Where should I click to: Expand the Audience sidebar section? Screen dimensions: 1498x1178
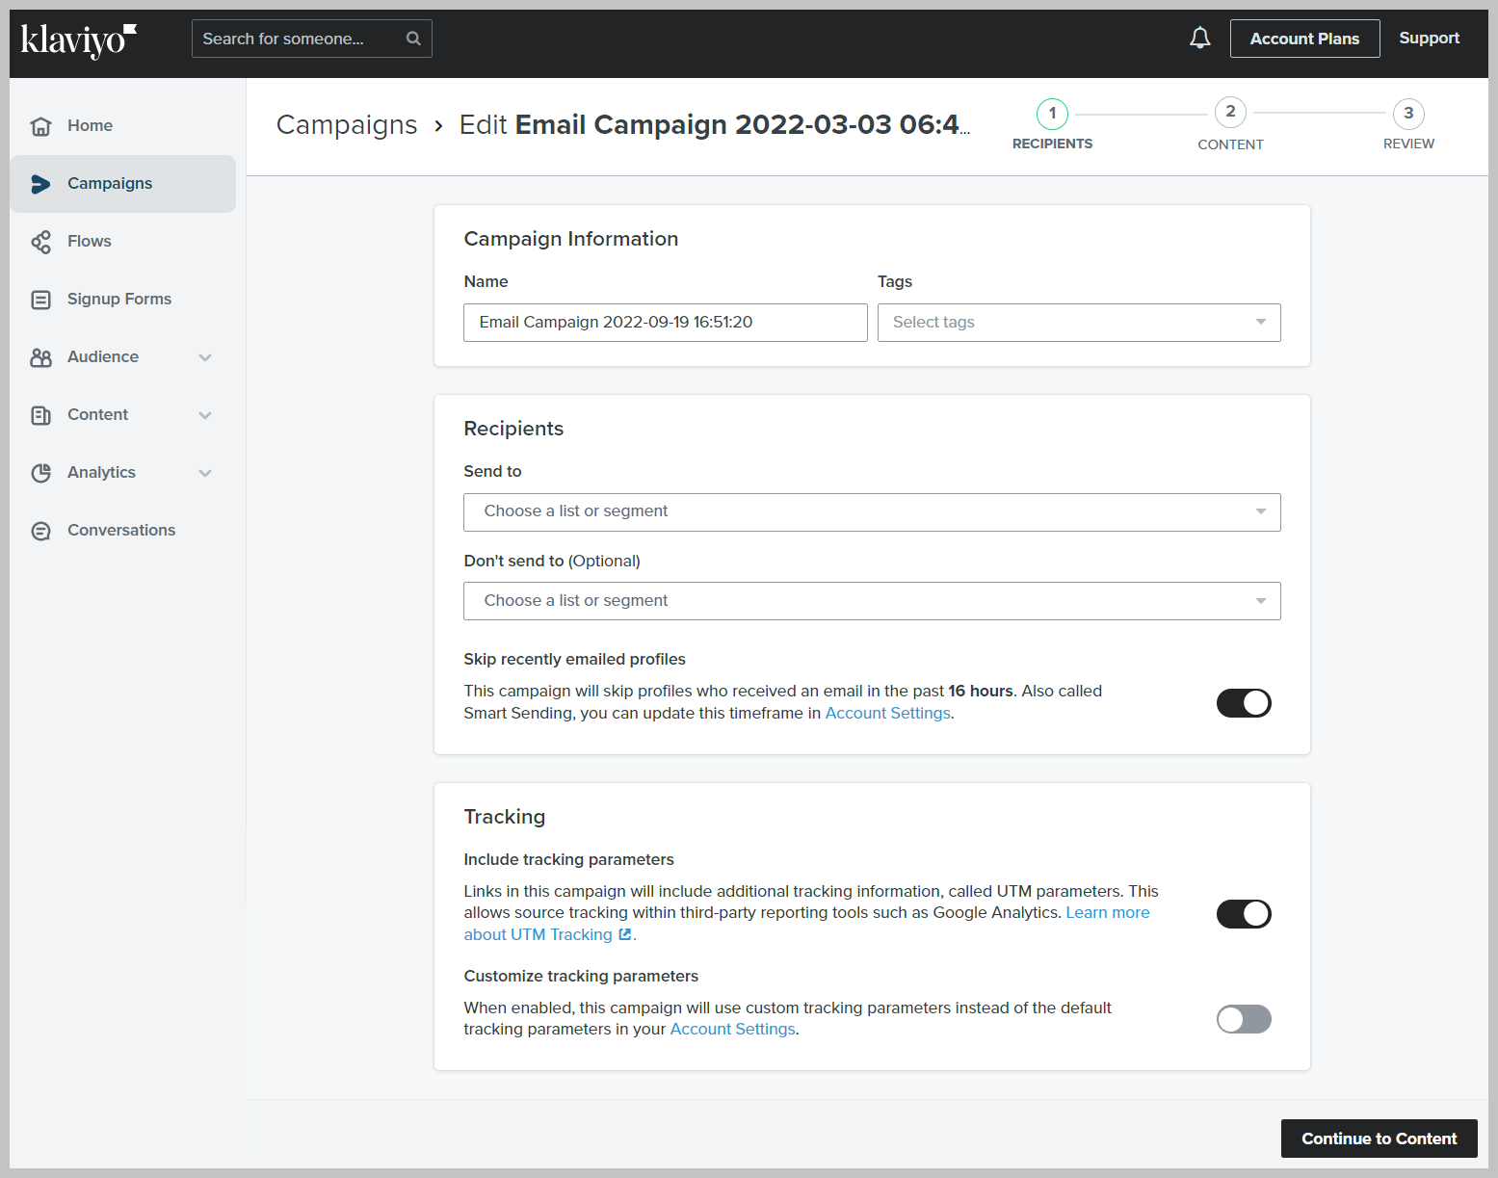tap(205, 357)
